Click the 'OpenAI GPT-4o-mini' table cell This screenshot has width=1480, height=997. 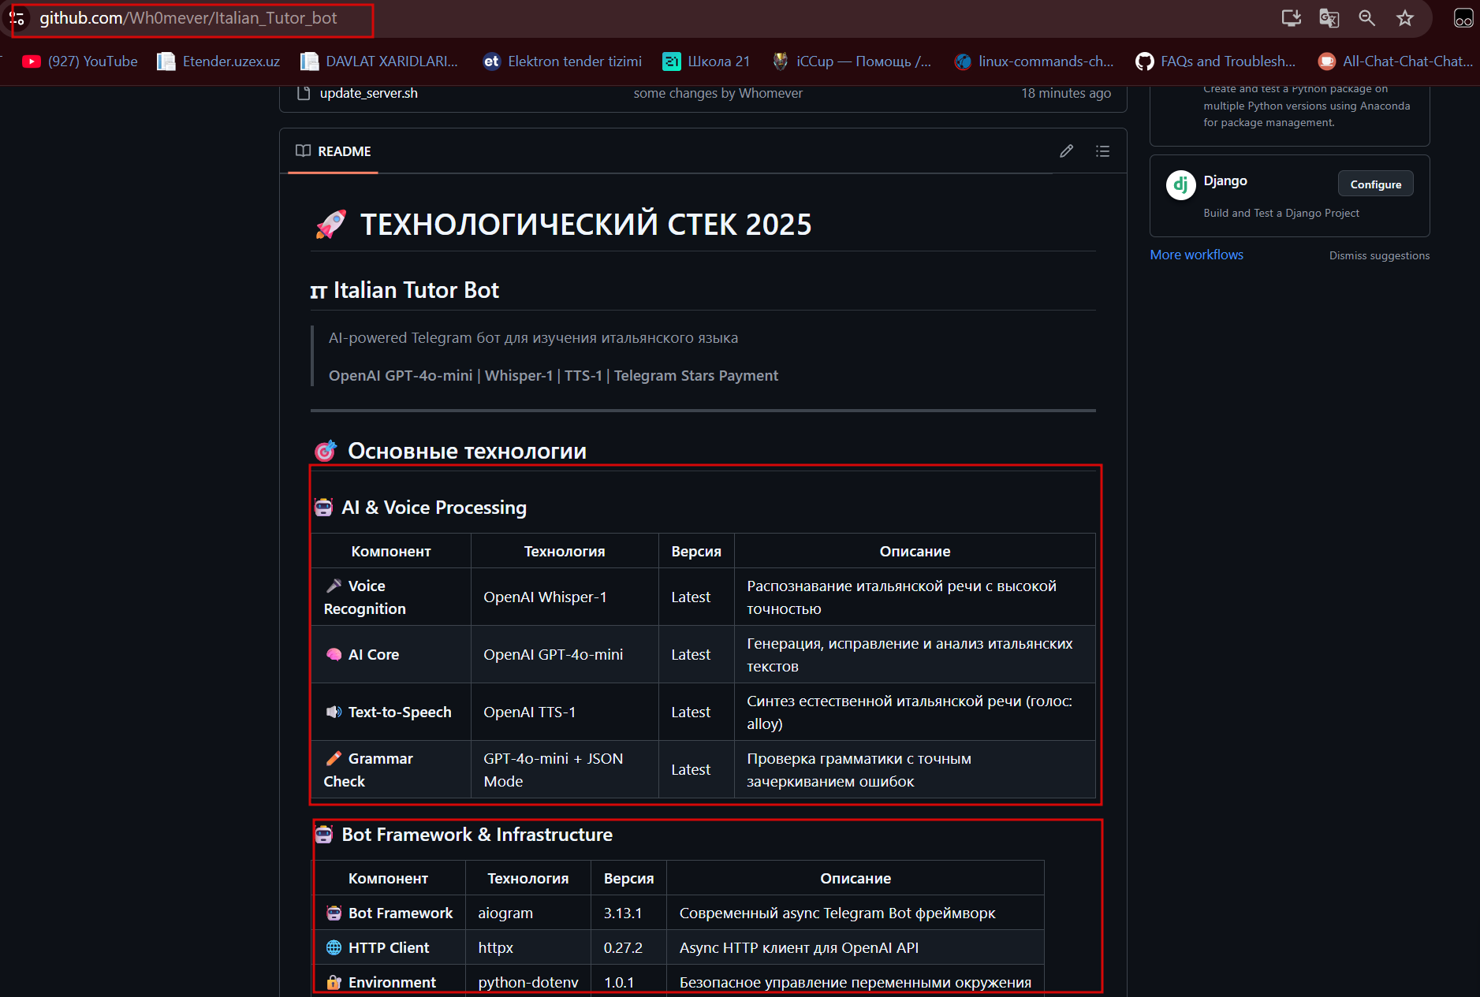(565, 654)
